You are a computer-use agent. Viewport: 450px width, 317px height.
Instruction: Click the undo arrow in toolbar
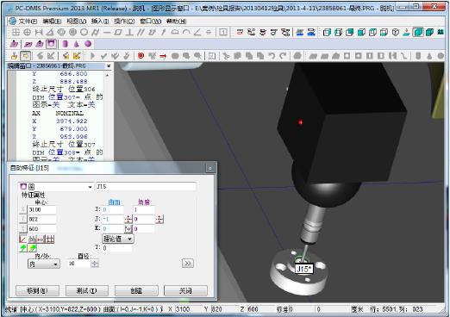pos(272,56)
